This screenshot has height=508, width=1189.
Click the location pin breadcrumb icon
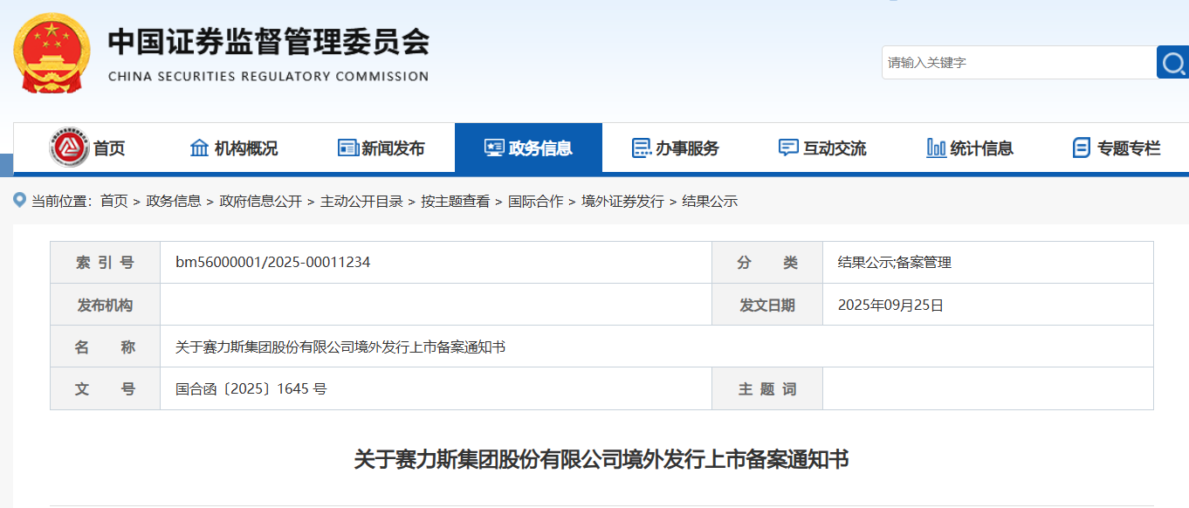pyautogui.click(x=18, y=201)
